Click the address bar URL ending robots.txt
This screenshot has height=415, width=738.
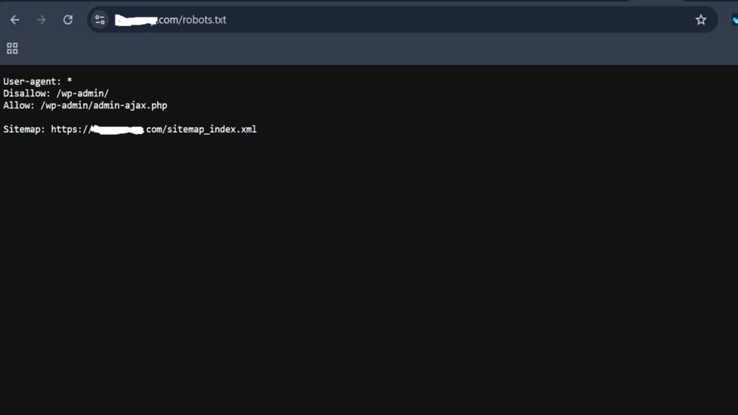(x=170, y=19)
